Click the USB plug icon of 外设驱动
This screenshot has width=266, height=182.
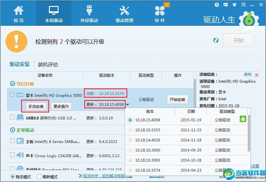pos(89,10)
